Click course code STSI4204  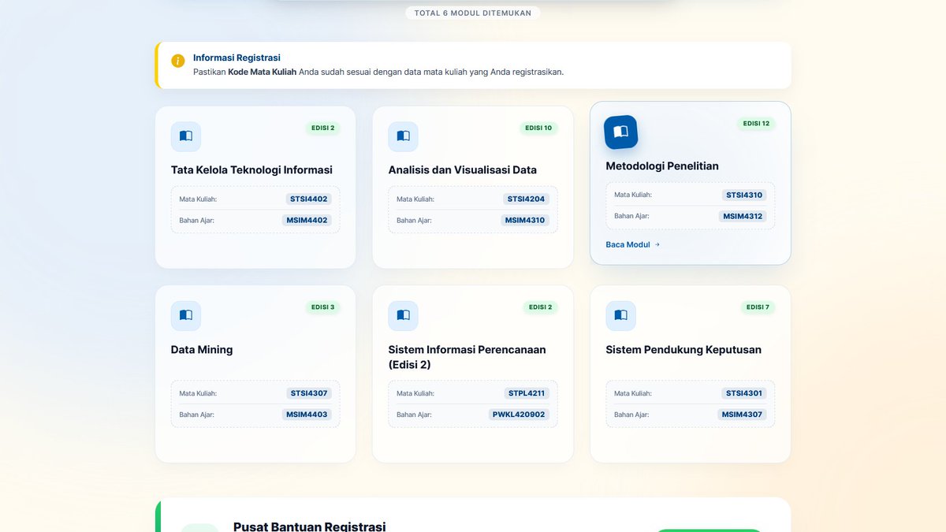(527, 199)
